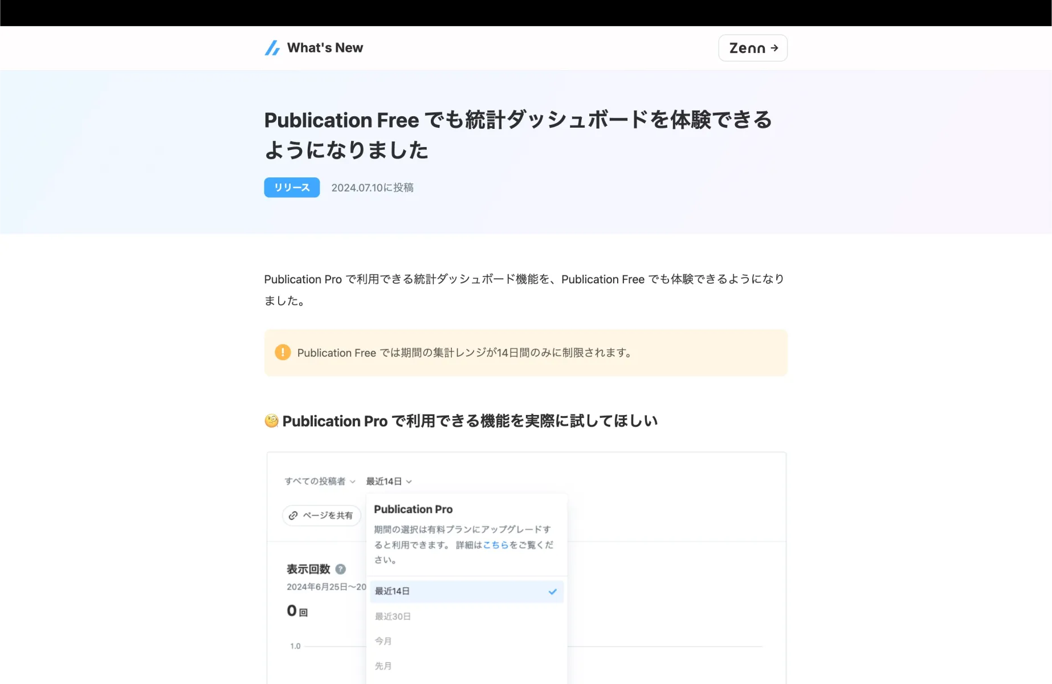Screen dimensions: 1052x684
Task: Click the 1.0 chart axis label
Action: (295, 646)
